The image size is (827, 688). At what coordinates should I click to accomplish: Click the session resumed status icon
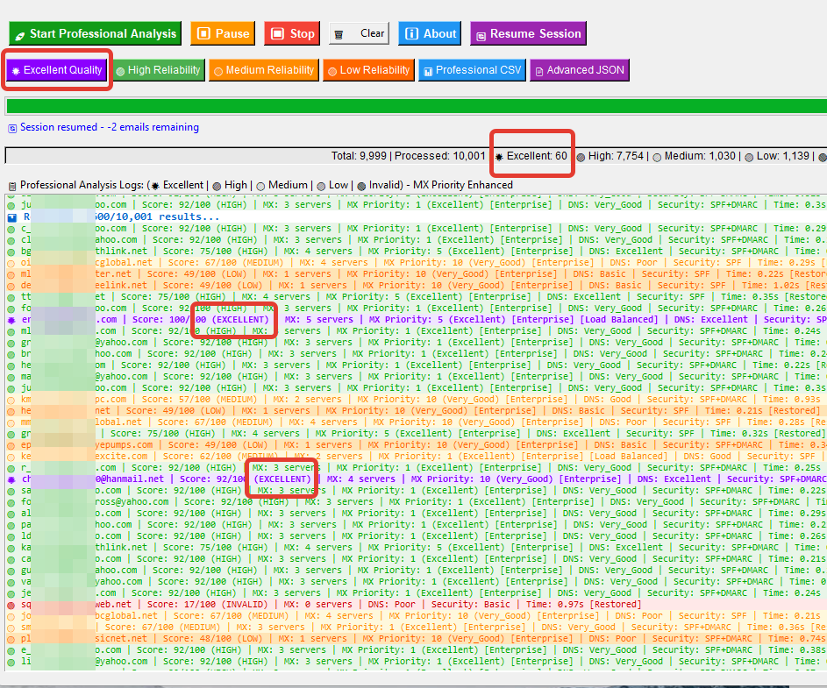tap(12, 128)
